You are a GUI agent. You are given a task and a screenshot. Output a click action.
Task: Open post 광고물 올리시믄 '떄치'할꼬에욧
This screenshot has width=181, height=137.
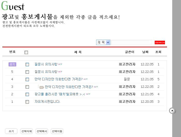(60, 94)
